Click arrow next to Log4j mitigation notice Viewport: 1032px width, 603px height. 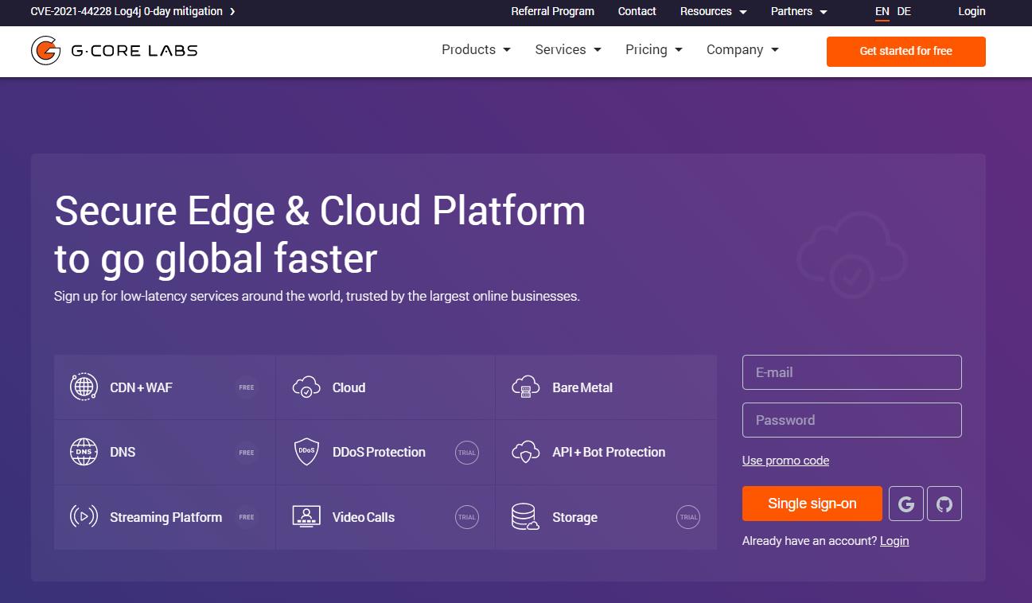click(232, 12)
